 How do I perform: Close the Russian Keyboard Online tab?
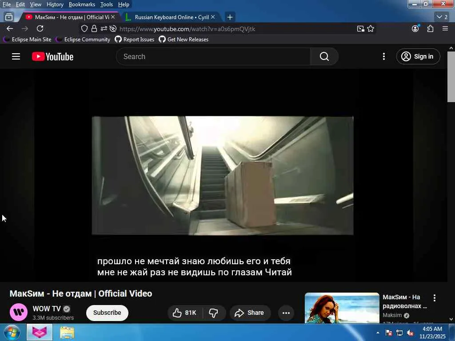pos(213,17)
